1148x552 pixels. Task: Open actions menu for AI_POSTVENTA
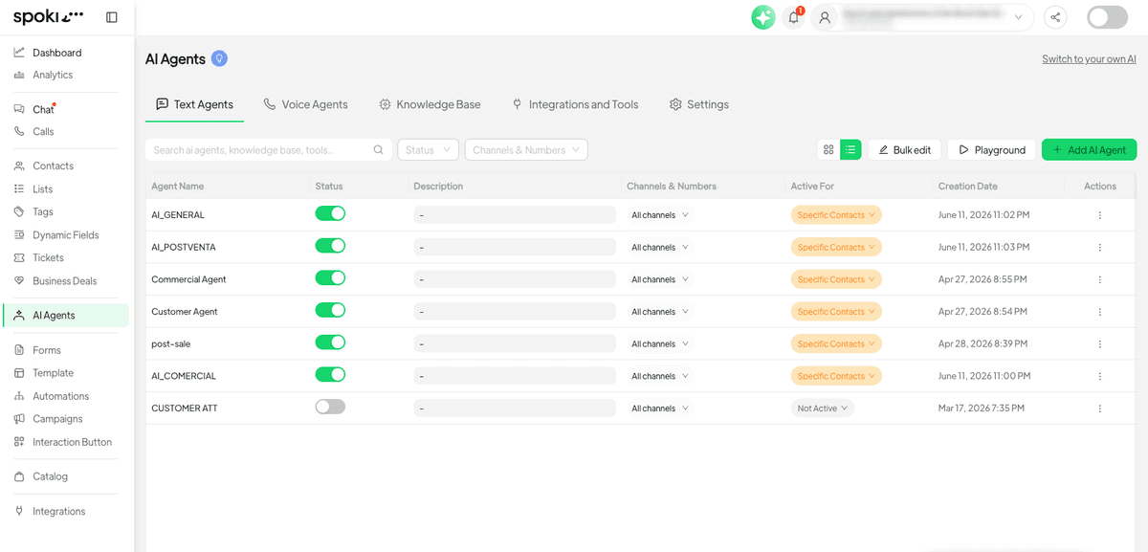[1100, 248]
